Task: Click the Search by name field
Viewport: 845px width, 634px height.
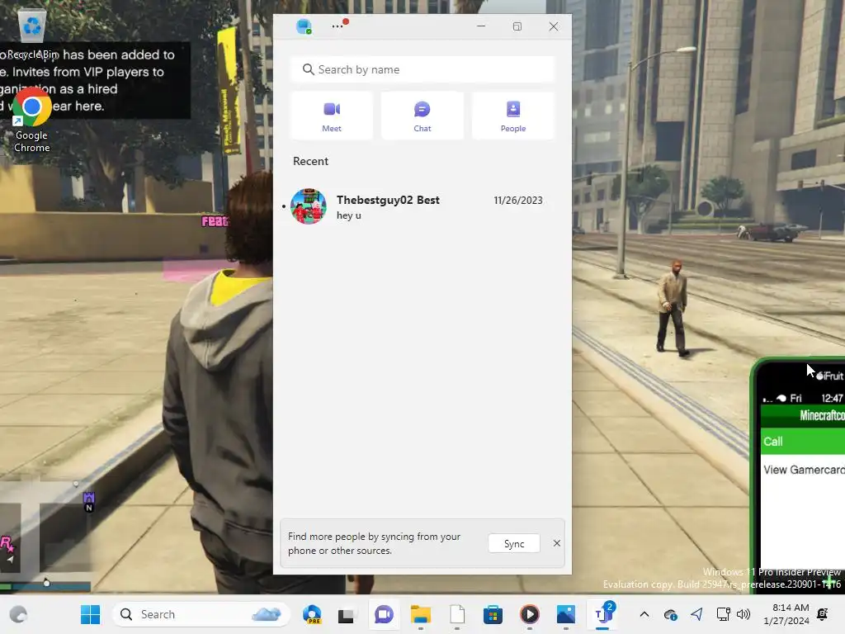Action: point(422,69)
